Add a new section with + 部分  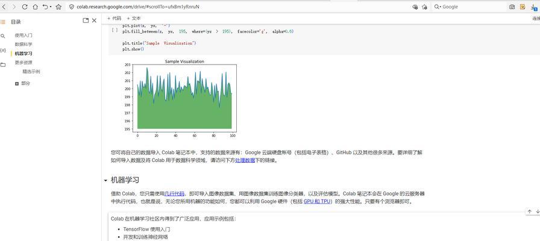pos(22,83)
